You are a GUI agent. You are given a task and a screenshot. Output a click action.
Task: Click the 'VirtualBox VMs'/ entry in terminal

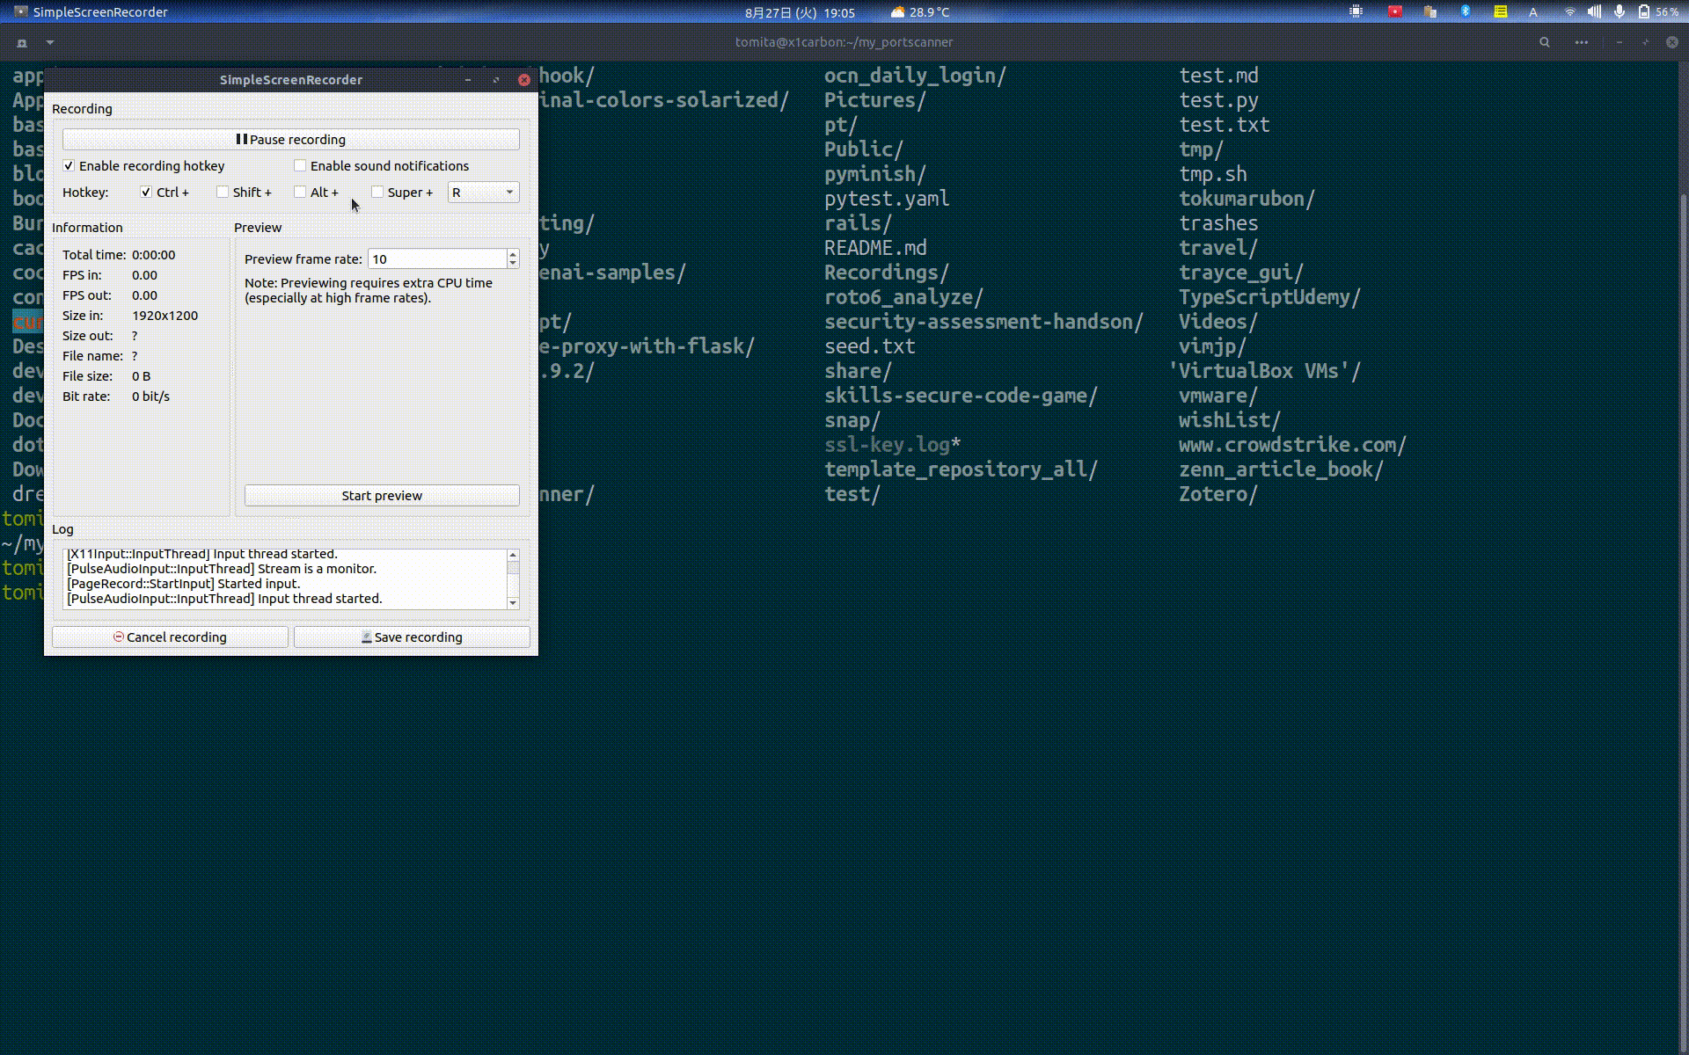point(1264,371)
